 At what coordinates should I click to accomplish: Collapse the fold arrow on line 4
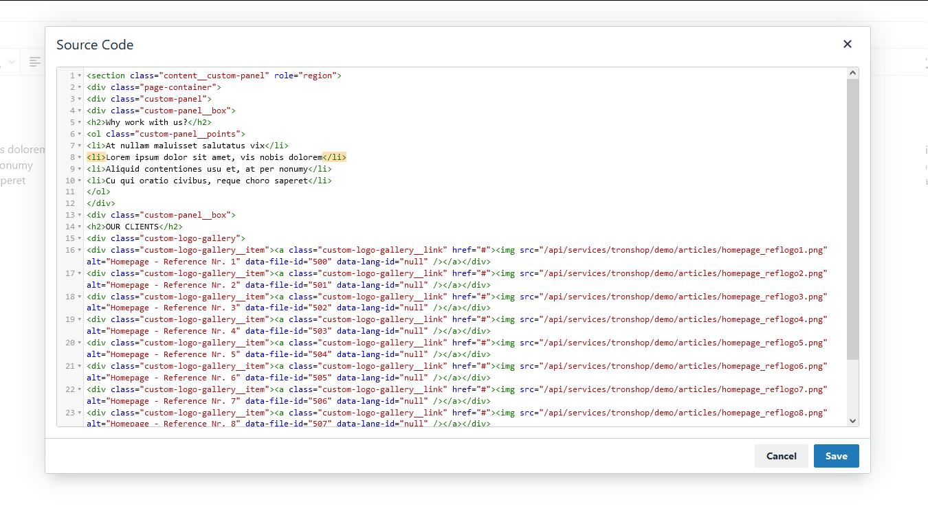pyautogui.click(x=80, y=111)
